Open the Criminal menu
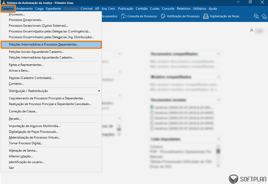The image size is (268, 184). [86, 9]
